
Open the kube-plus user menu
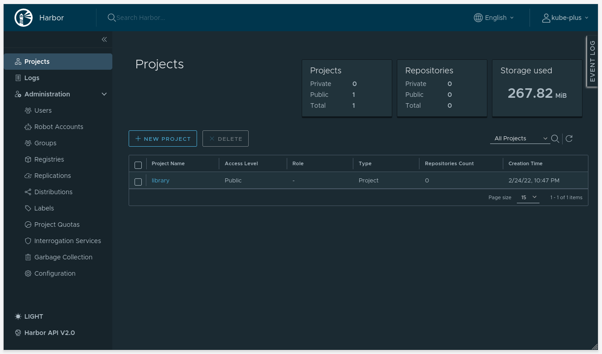click(x=565, y=18)
